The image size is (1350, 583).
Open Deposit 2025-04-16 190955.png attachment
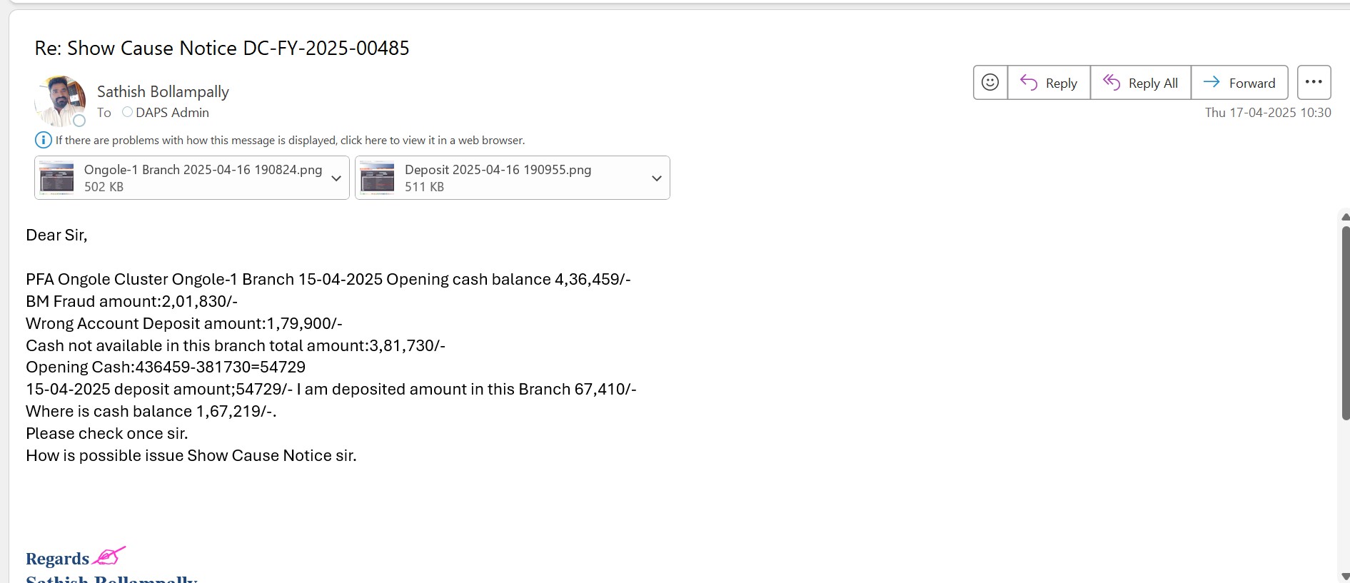pos(498,170)
